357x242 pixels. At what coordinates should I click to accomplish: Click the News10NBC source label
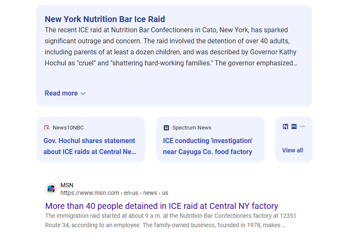(x=69, y=128)
